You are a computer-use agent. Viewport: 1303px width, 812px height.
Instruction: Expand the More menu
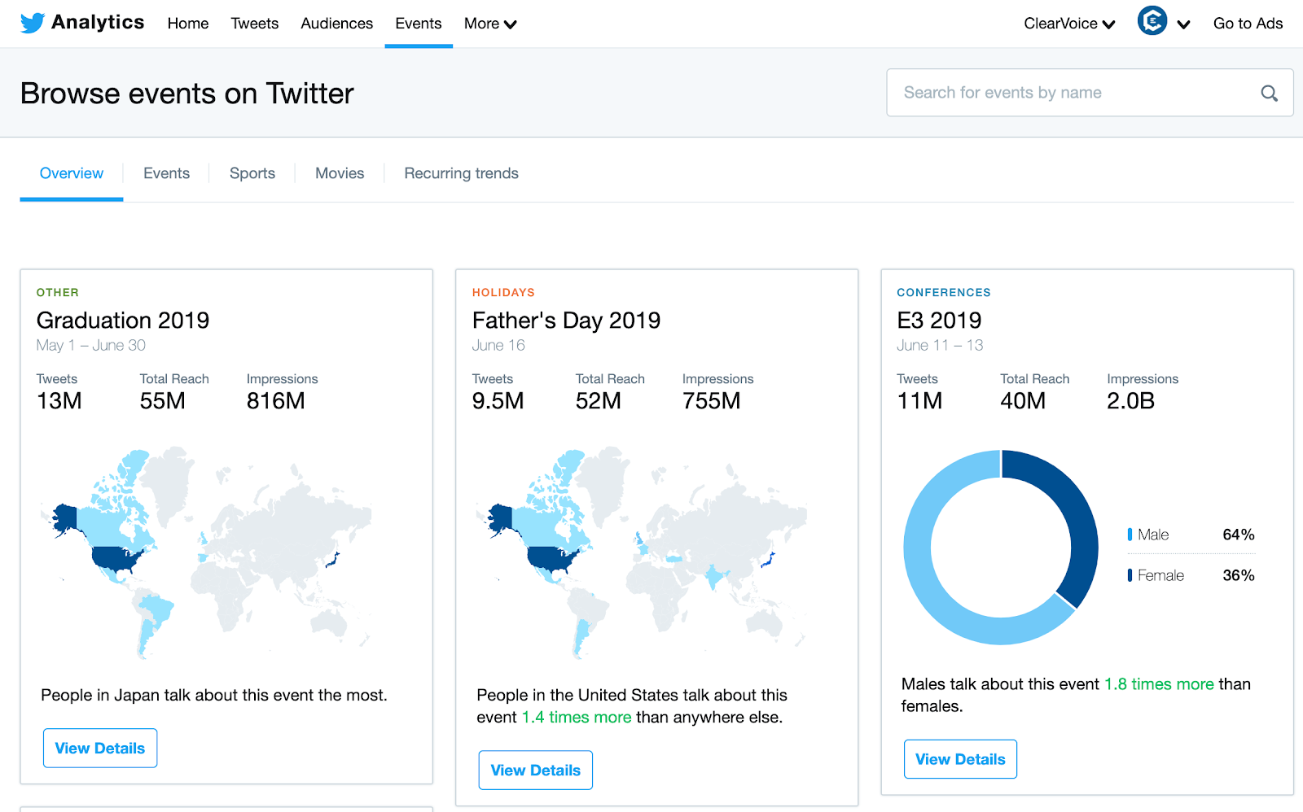pos(490,24)
